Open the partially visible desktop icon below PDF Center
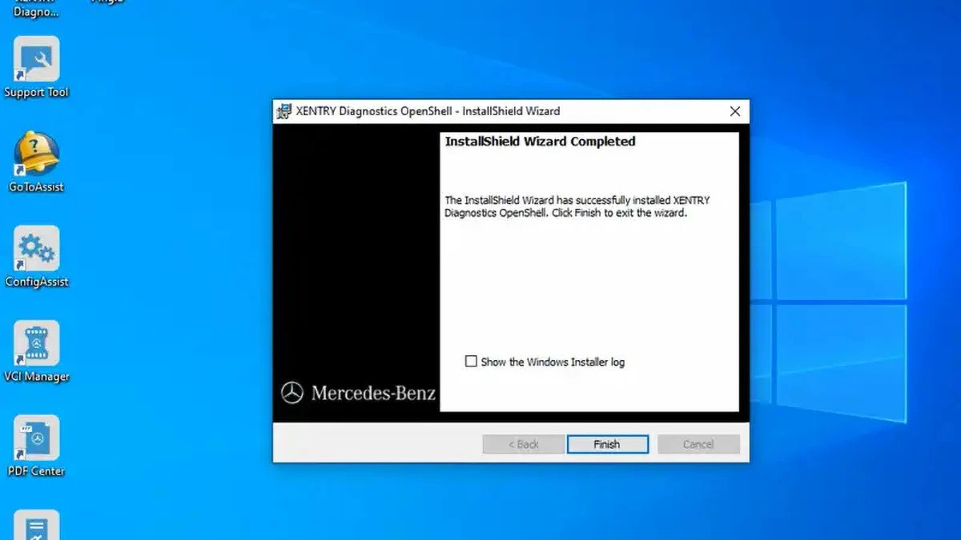961x540 pixels. [x=37, y=525]
